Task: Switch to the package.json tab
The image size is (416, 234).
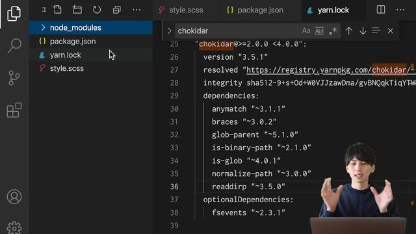Action: 255,10
